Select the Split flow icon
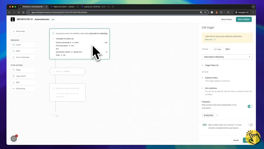Image resolution: width=264 pixels, height=149 pixels. 13,82
